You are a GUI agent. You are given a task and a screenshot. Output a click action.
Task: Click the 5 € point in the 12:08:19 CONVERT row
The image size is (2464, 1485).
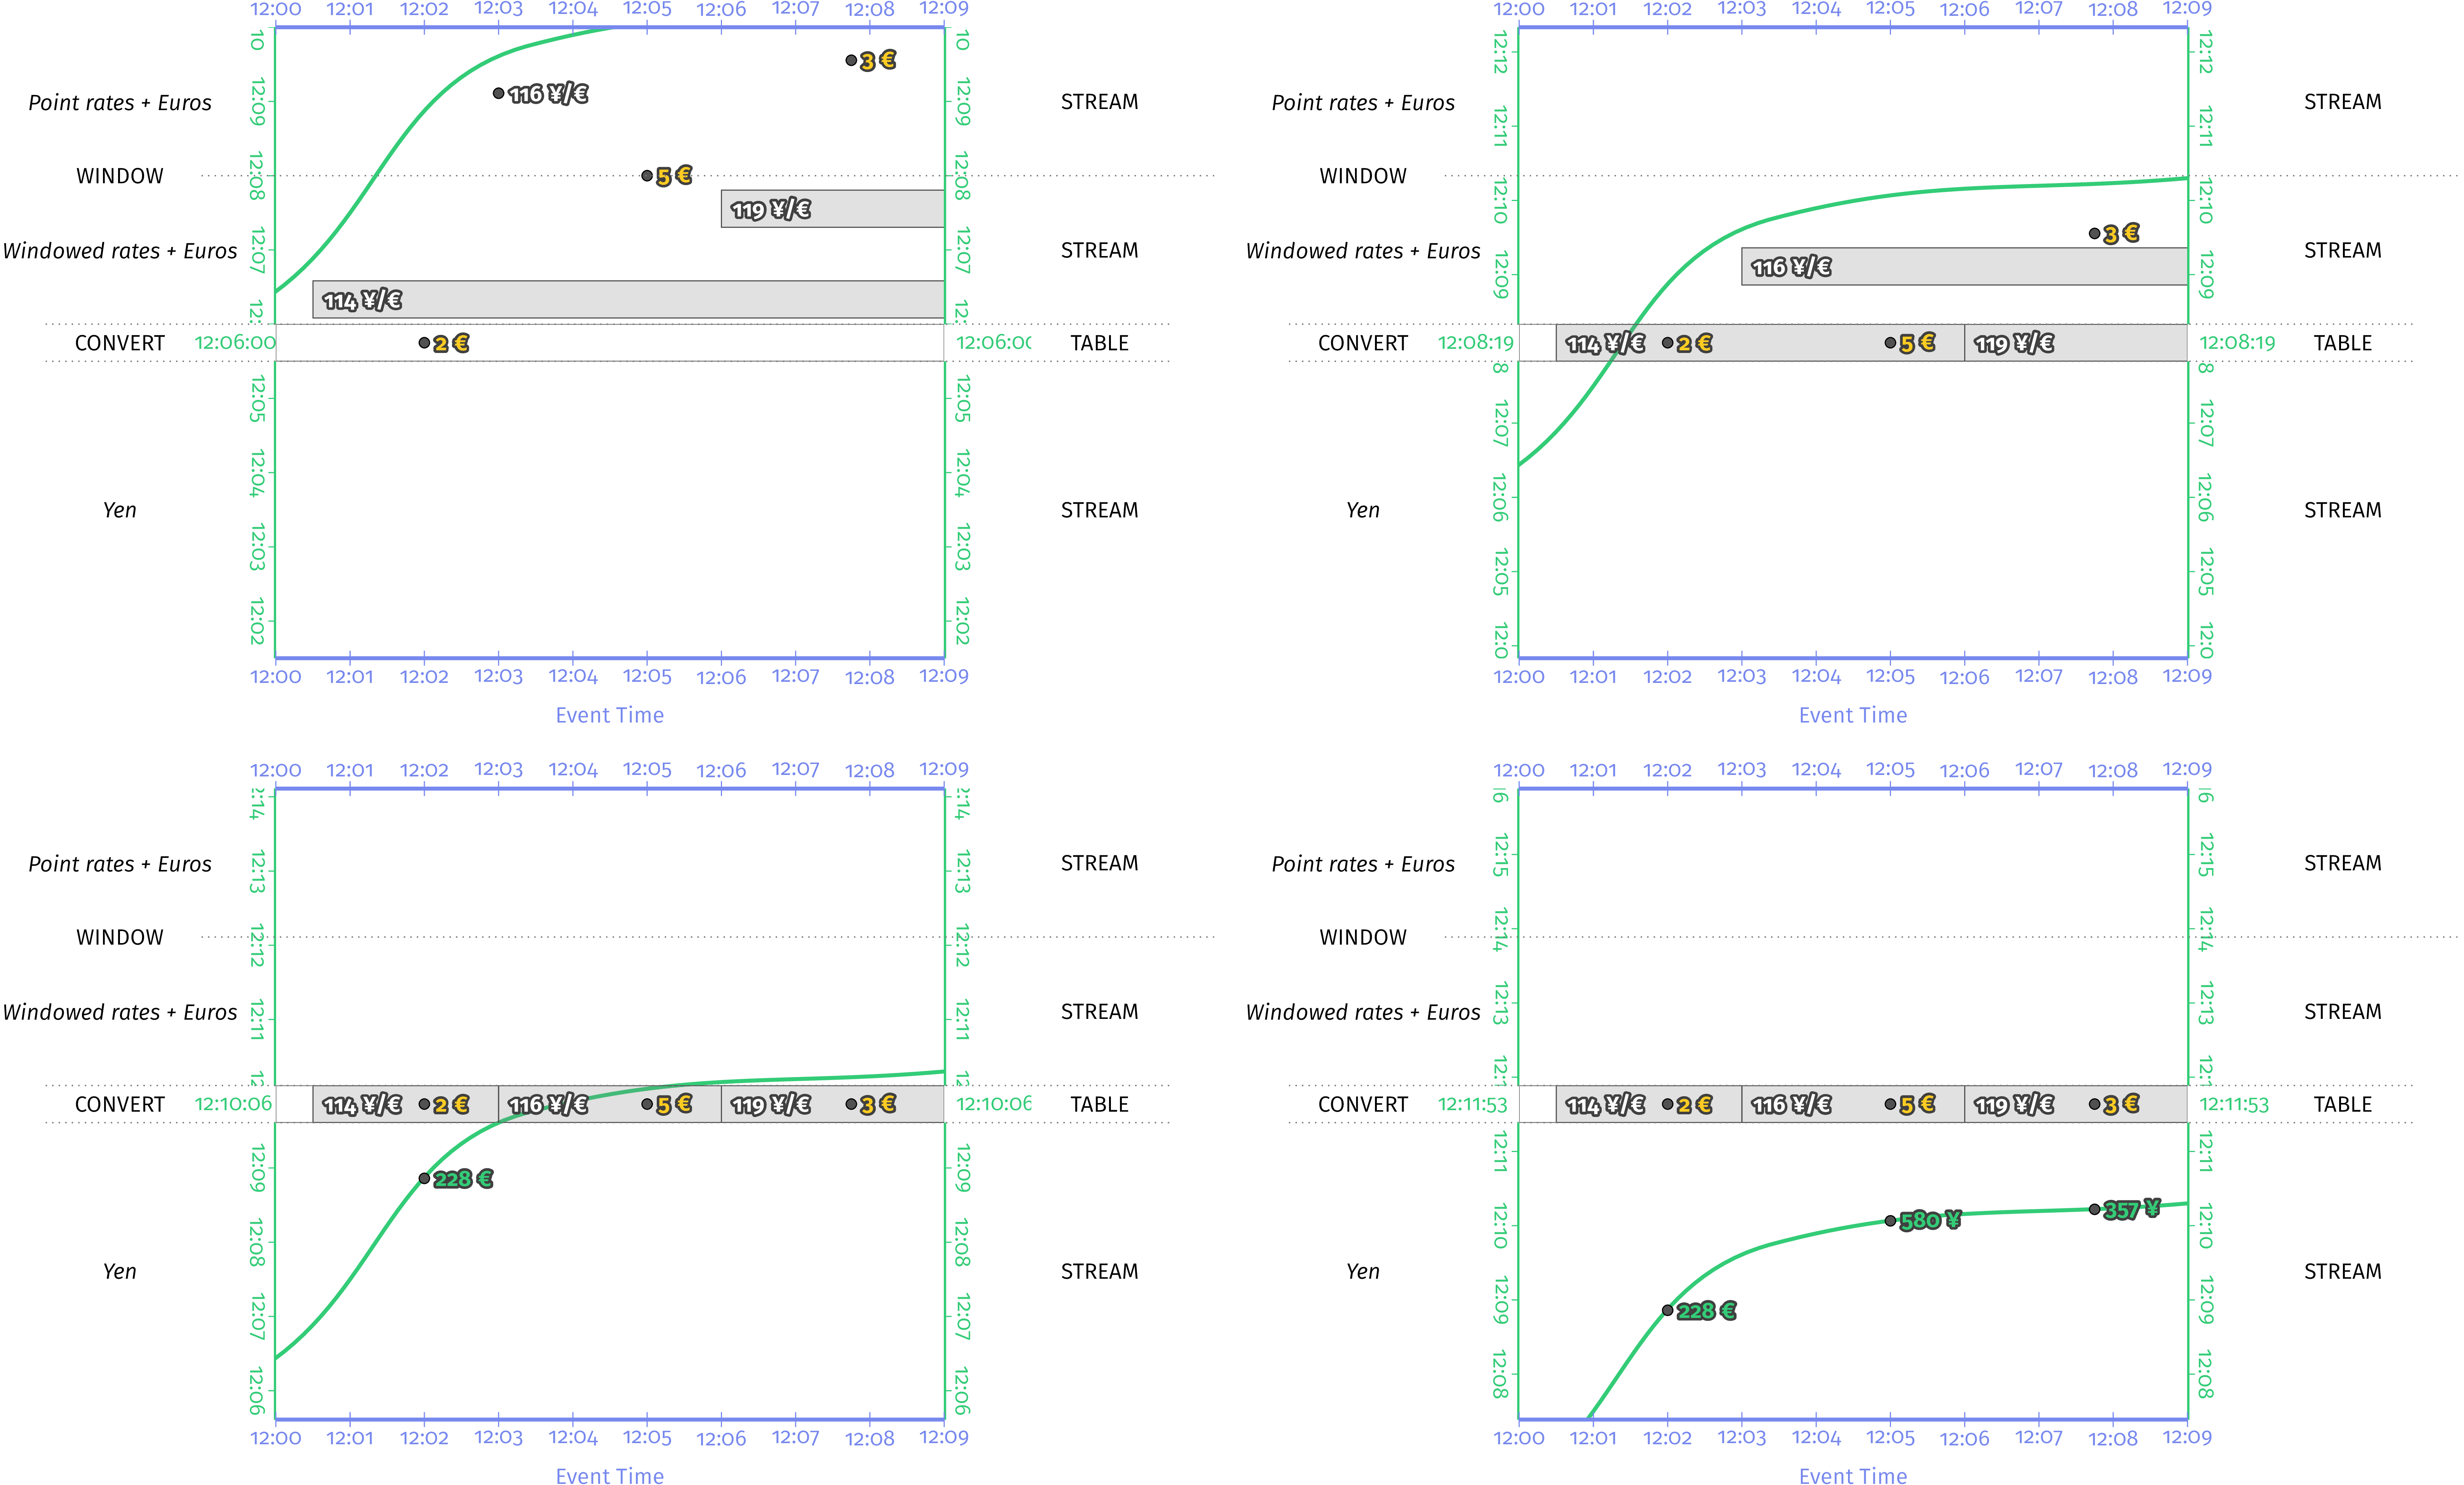pyautogui.click(x=1890, y=343)
